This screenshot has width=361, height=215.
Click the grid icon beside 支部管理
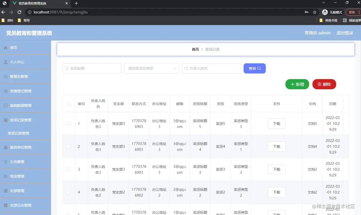(6, 191)
